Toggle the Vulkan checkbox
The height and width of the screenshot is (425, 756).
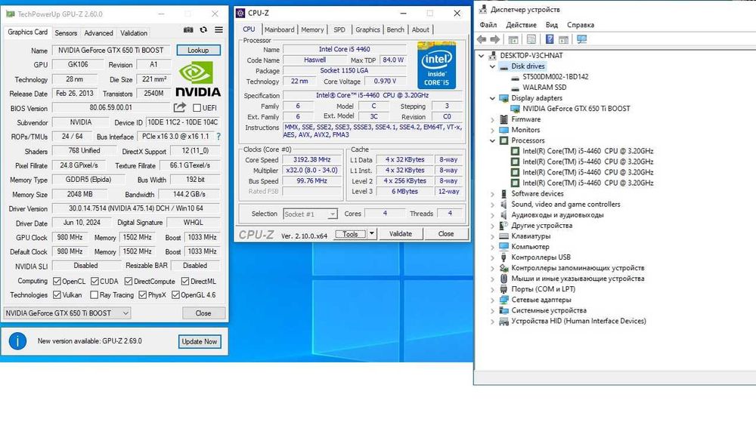click(57, 295)
